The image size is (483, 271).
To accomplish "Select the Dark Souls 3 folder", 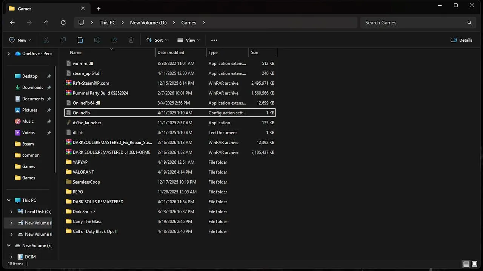I will coord(170,212).
